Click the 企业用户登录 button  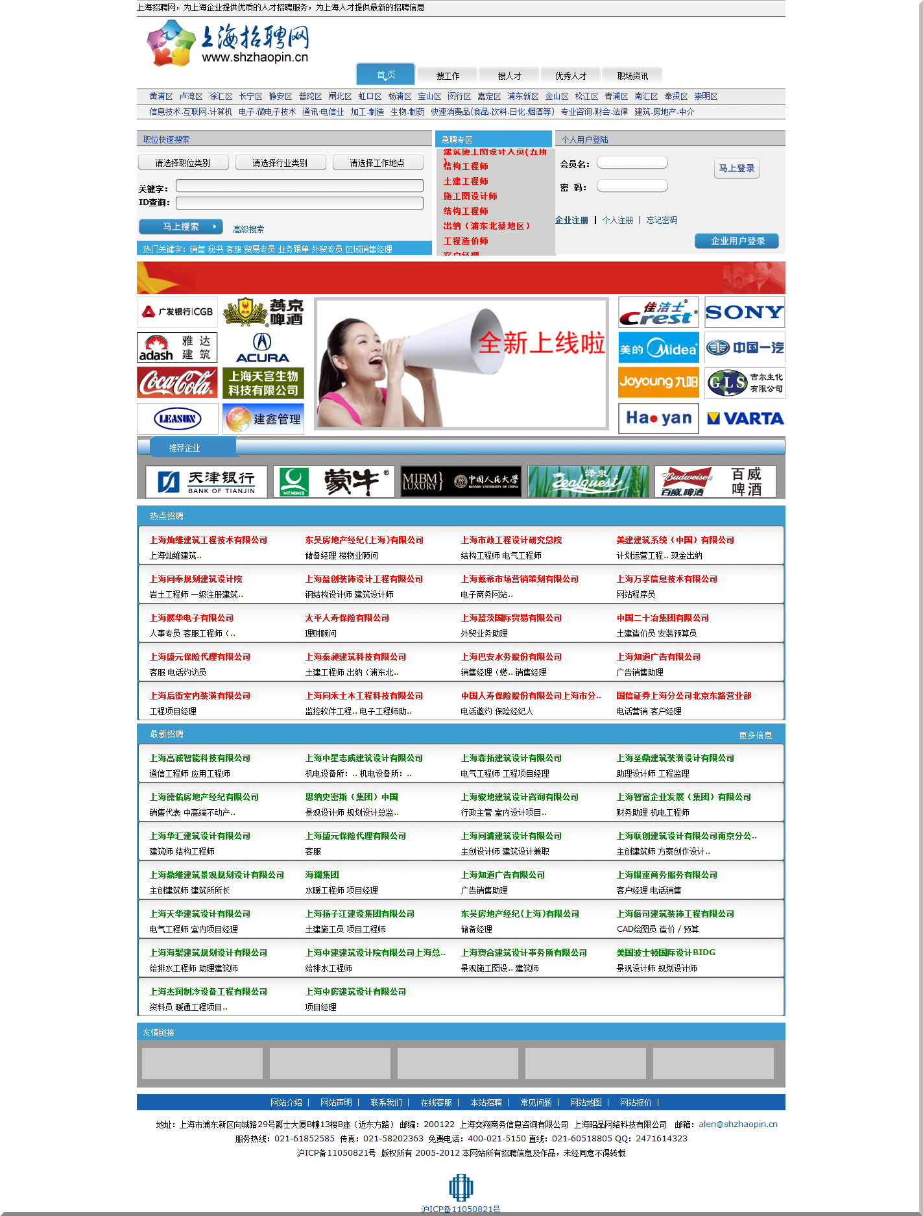click(x=737, y=241)
